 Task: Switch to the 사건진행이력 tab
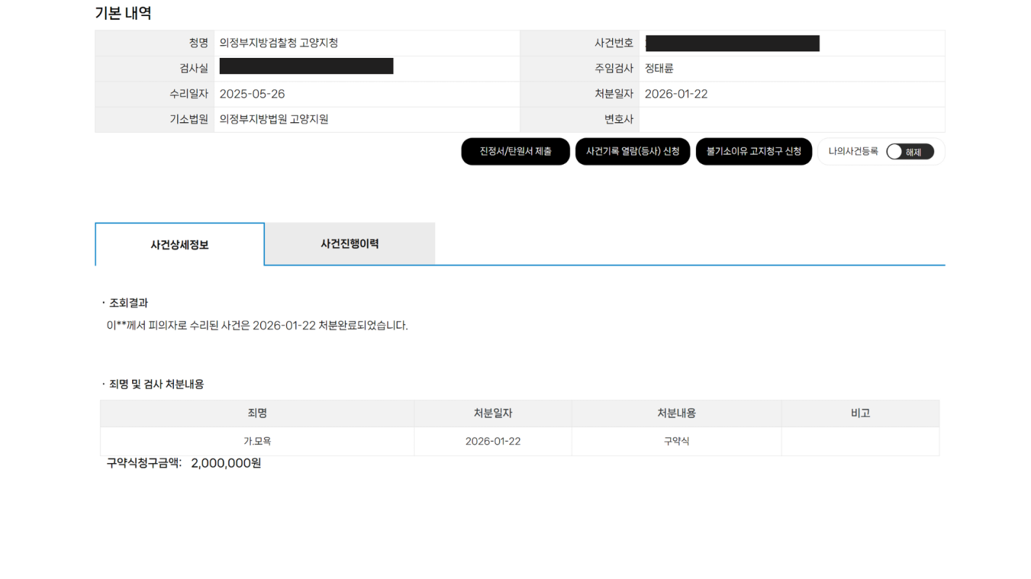click(x=349, y=244)
